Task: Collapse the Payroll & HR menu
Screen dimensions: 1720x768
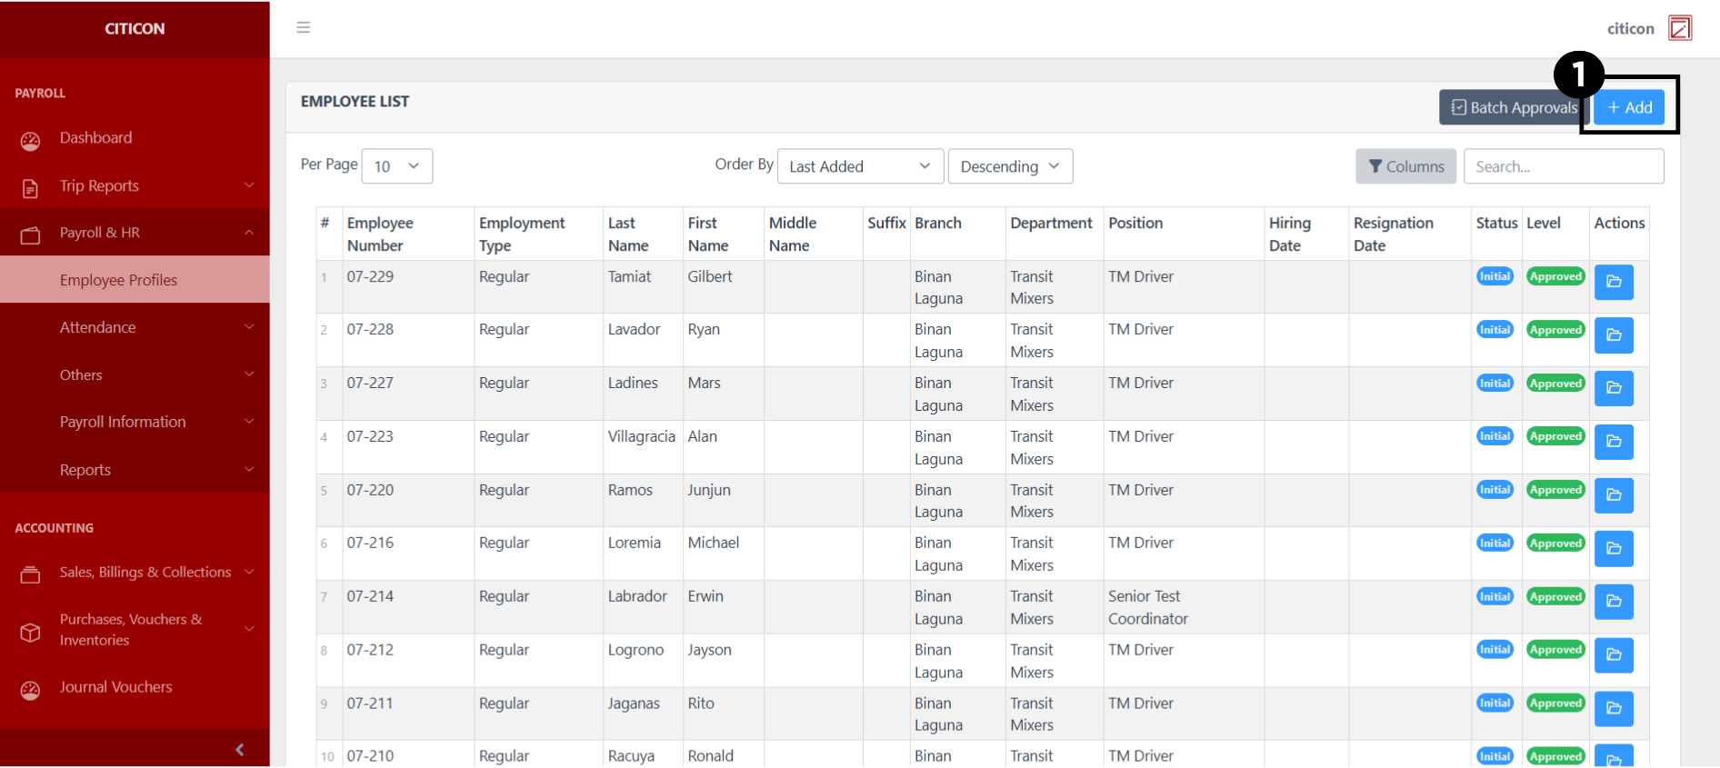Action: click(x=135, y=233)
